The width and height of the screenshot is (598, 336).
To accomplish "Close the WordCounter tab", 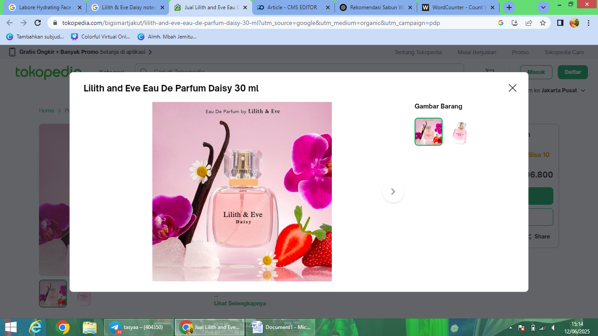I will pyautogui.click(x=492, y=7).
